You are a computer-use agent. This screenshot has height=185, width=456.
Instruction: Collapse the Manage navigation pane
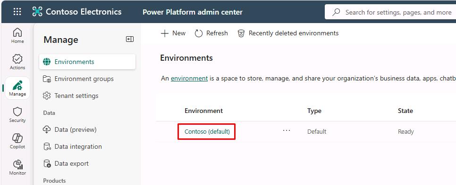click(x=130, y=39)
